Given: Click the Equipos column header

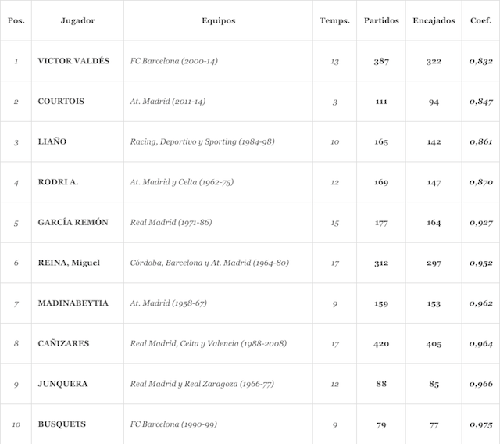Looking at the screenshot, I should click(218, 20).
